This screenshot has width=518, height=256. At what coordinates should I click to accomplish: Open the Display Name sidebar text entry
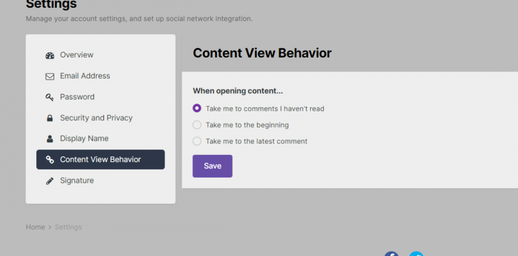[x=84, y=138]
